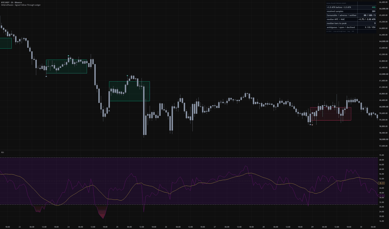Click the triangle markers below the red box
This screenshot has height=229, width=389.
(x=311, y=124)
